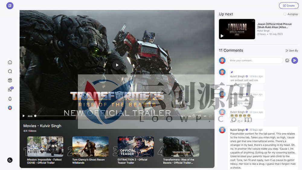Open the playback speed 1.00x control
The height and width of the screenshot is (170, 302).
pos(189,116)
